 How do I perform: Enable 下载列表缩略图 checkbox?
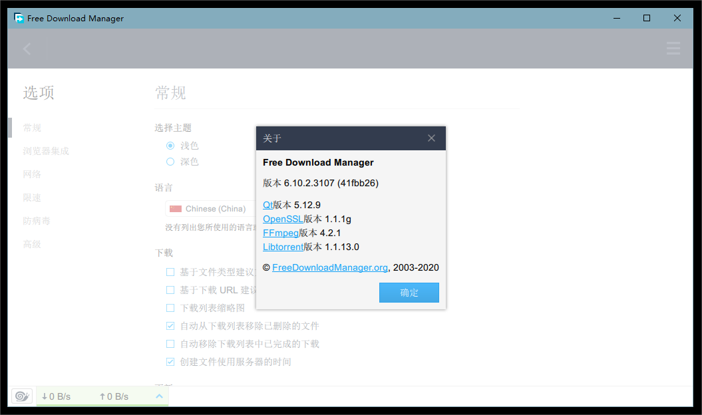click(x=170, y=308)
